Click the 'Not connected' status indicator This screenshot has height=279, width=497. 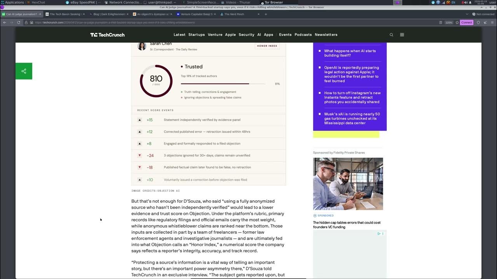[x=483, y=14]
